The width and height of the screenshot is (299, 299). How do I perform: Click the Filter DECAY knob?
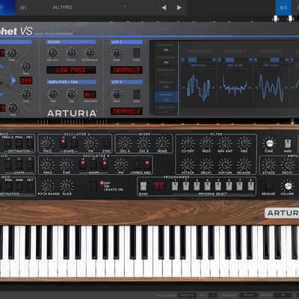[x=206, y=165]
